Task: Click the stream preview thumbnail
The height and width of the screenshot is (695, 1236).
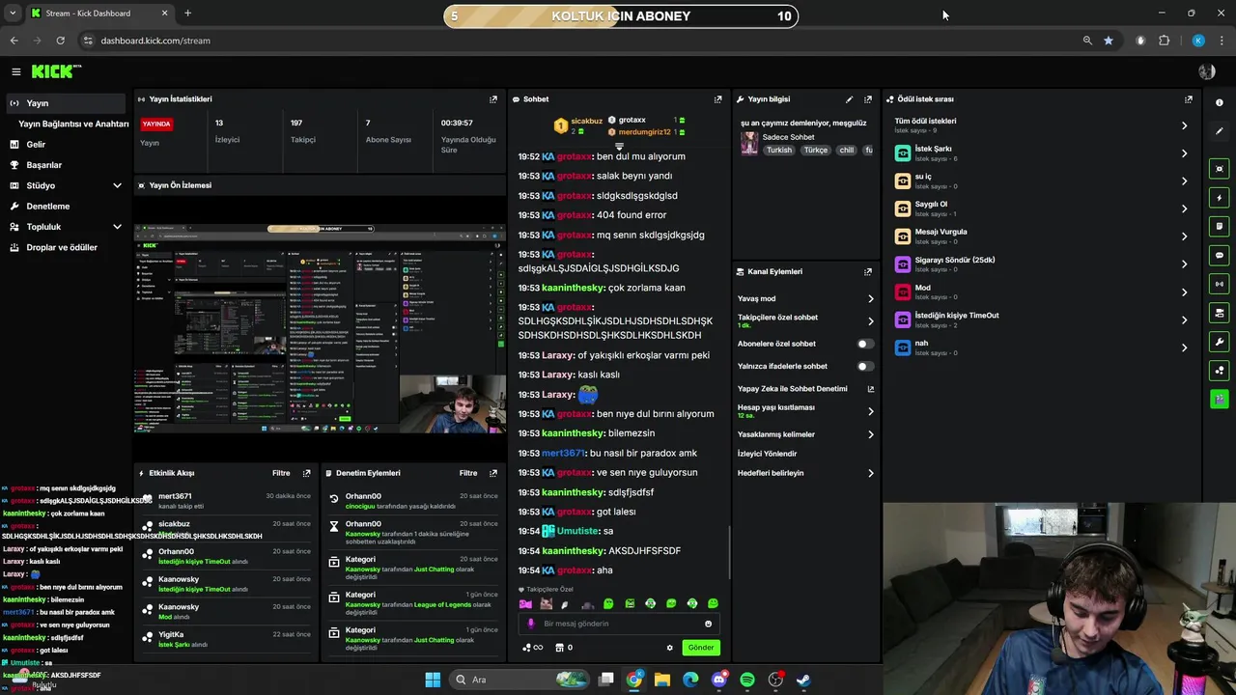Action: tap(320, 328)
